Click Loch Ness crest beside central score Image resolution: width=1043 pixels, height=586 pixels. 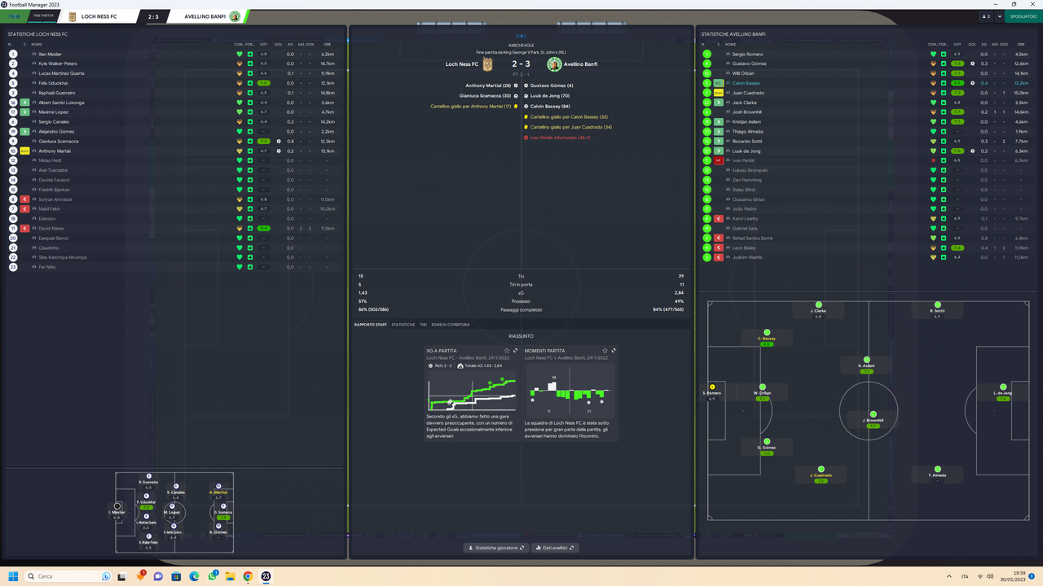[x=488, y=64]
